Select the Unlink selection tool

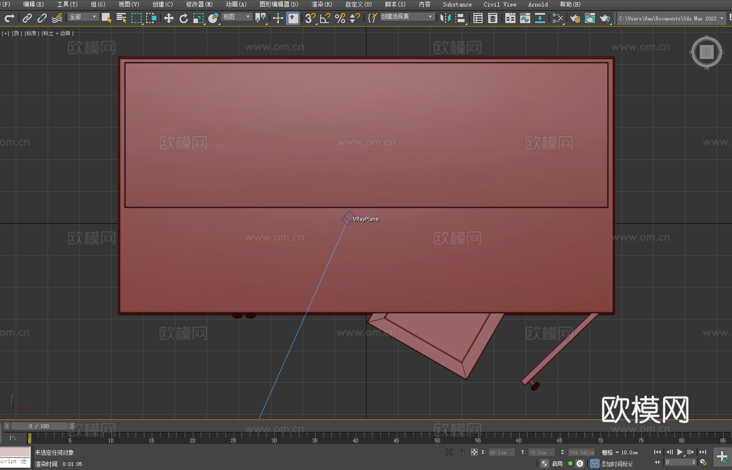point(42,18)
